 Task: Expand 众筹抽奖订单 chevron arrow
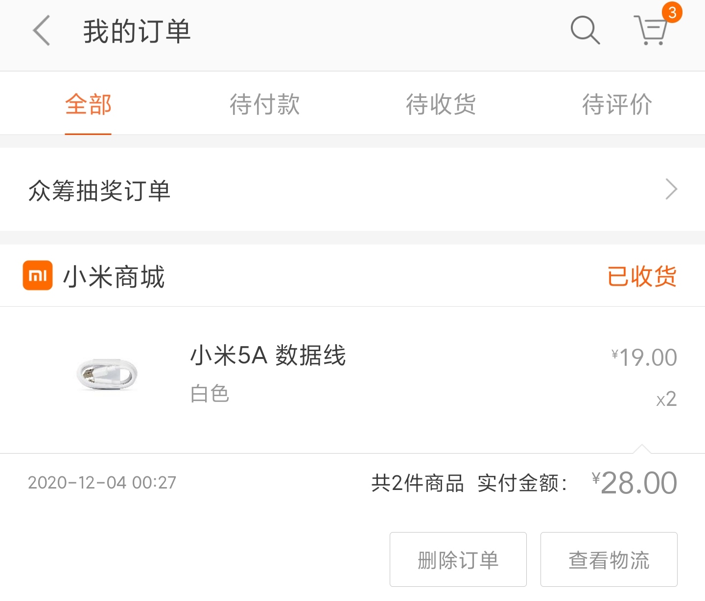tap(671, 189)
